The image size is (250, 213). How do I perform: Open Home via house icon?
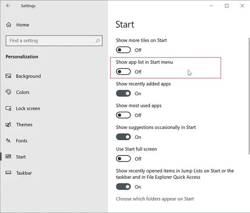[x=9, y=25]
